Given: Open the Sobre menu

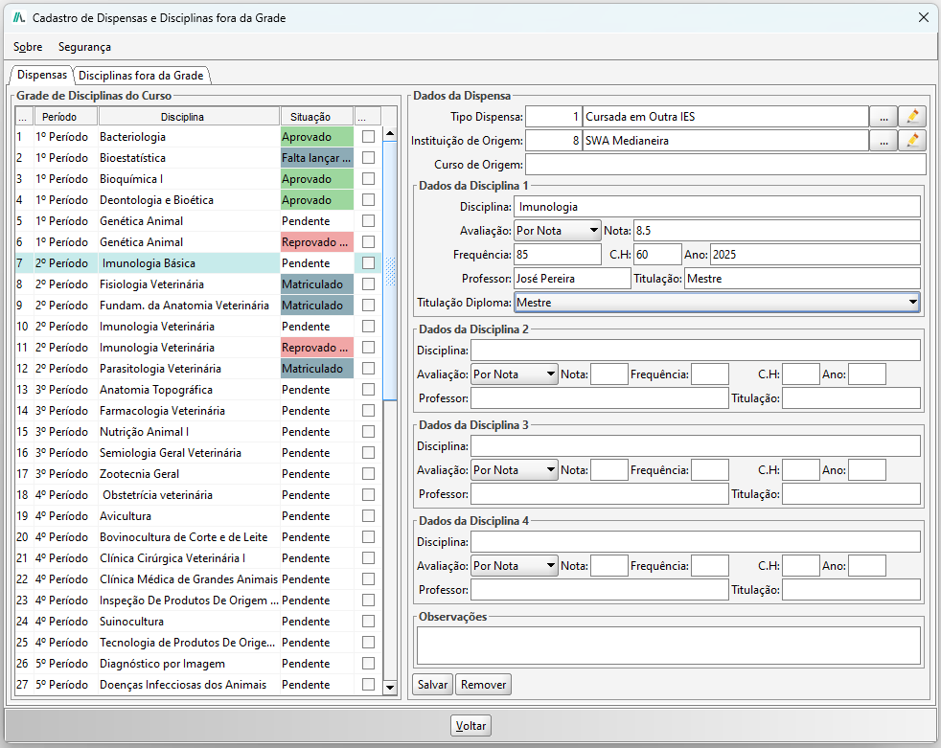Looking at the screenshot, I should click(28, 47).
